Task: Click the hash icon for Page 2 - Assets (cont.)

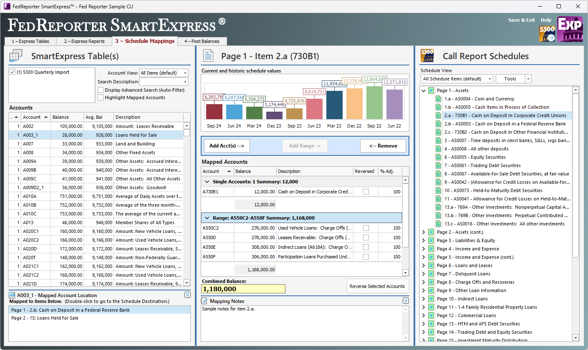Action: click(432, 232)
